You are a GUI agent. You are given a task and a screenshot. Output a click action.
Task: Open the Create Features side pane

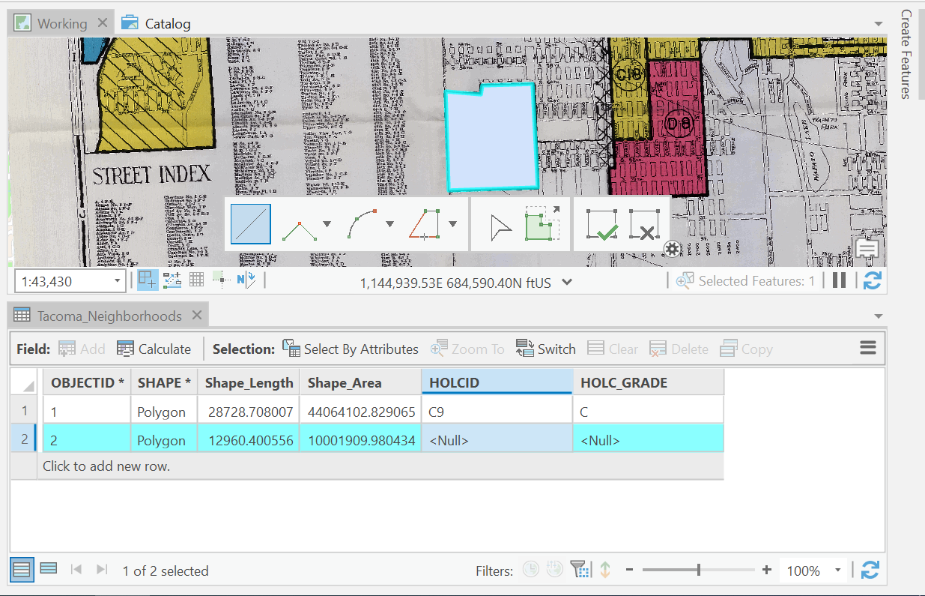(906, 54)
